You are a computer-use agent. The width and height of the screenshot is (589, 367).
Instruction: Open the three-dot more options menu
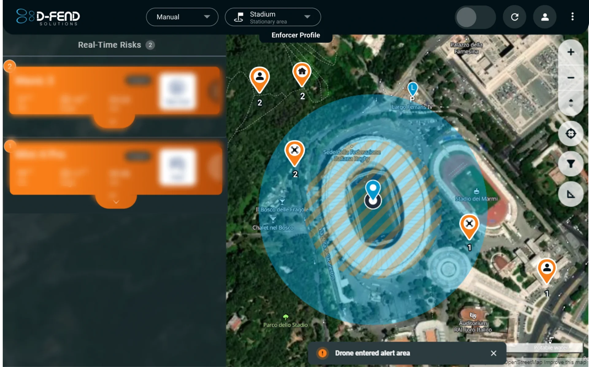(x=572, y=17)
